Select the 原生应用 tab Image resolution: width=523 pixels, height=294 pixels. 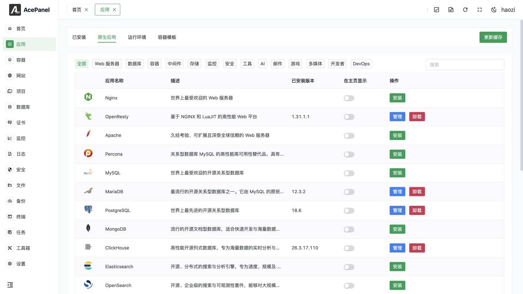107,37
